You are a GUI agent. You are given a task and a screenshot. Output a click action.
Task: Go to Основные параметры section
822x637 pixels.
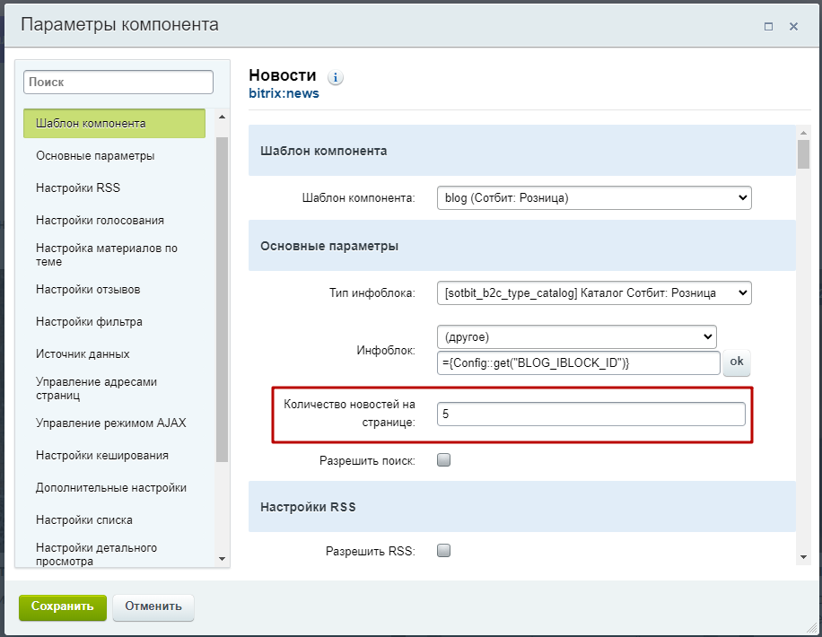pyautogui.click(x=95, y=156)
